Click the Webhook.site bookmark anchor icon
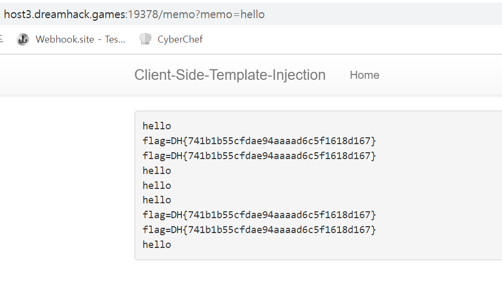The image size is (502, 290). pos(23,39)
